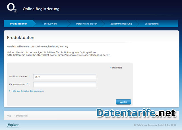
Task: Click the Herzlich Willkommen welcome line
Action: 37,47
